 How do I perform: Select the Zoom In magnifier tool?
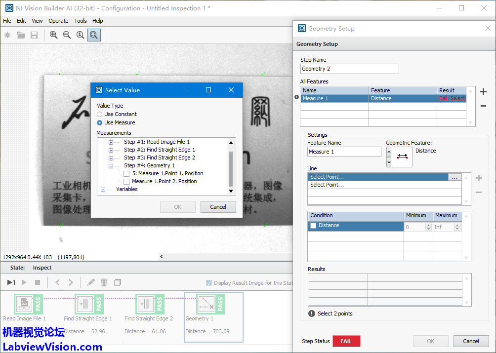(x=54, y=35)
